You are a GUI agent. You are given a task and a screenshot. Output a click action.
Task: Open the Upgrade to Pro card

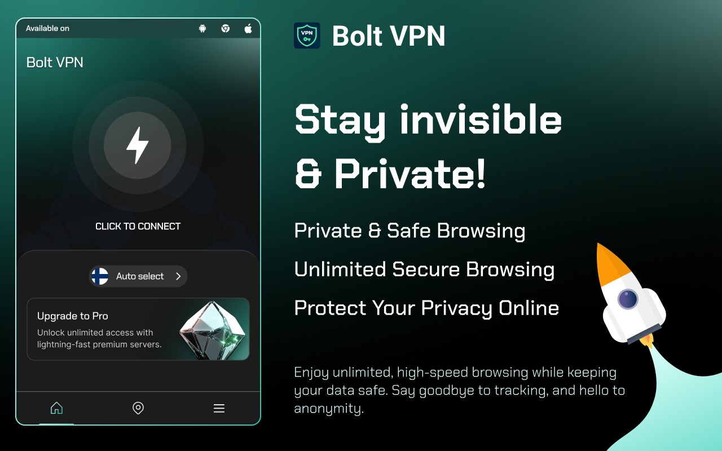point(138,329)
